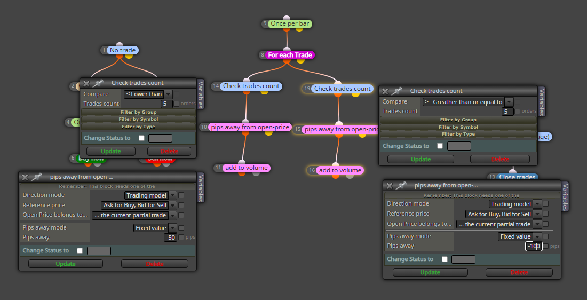Tick Reference price checkbox in -100 panel
The width and height of the screenshot is (587, 300).
pyautogui.click(x=545, y=214)
